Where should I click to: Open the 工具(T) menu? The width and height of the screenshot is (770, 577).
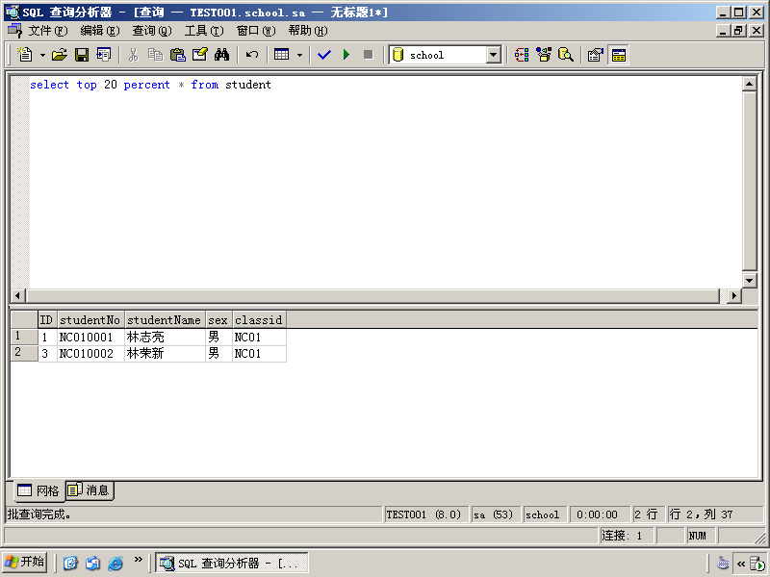[x=204, y=31]
